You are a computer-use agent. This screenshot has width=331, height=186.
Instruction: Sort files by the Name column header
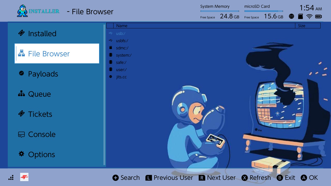204,26
